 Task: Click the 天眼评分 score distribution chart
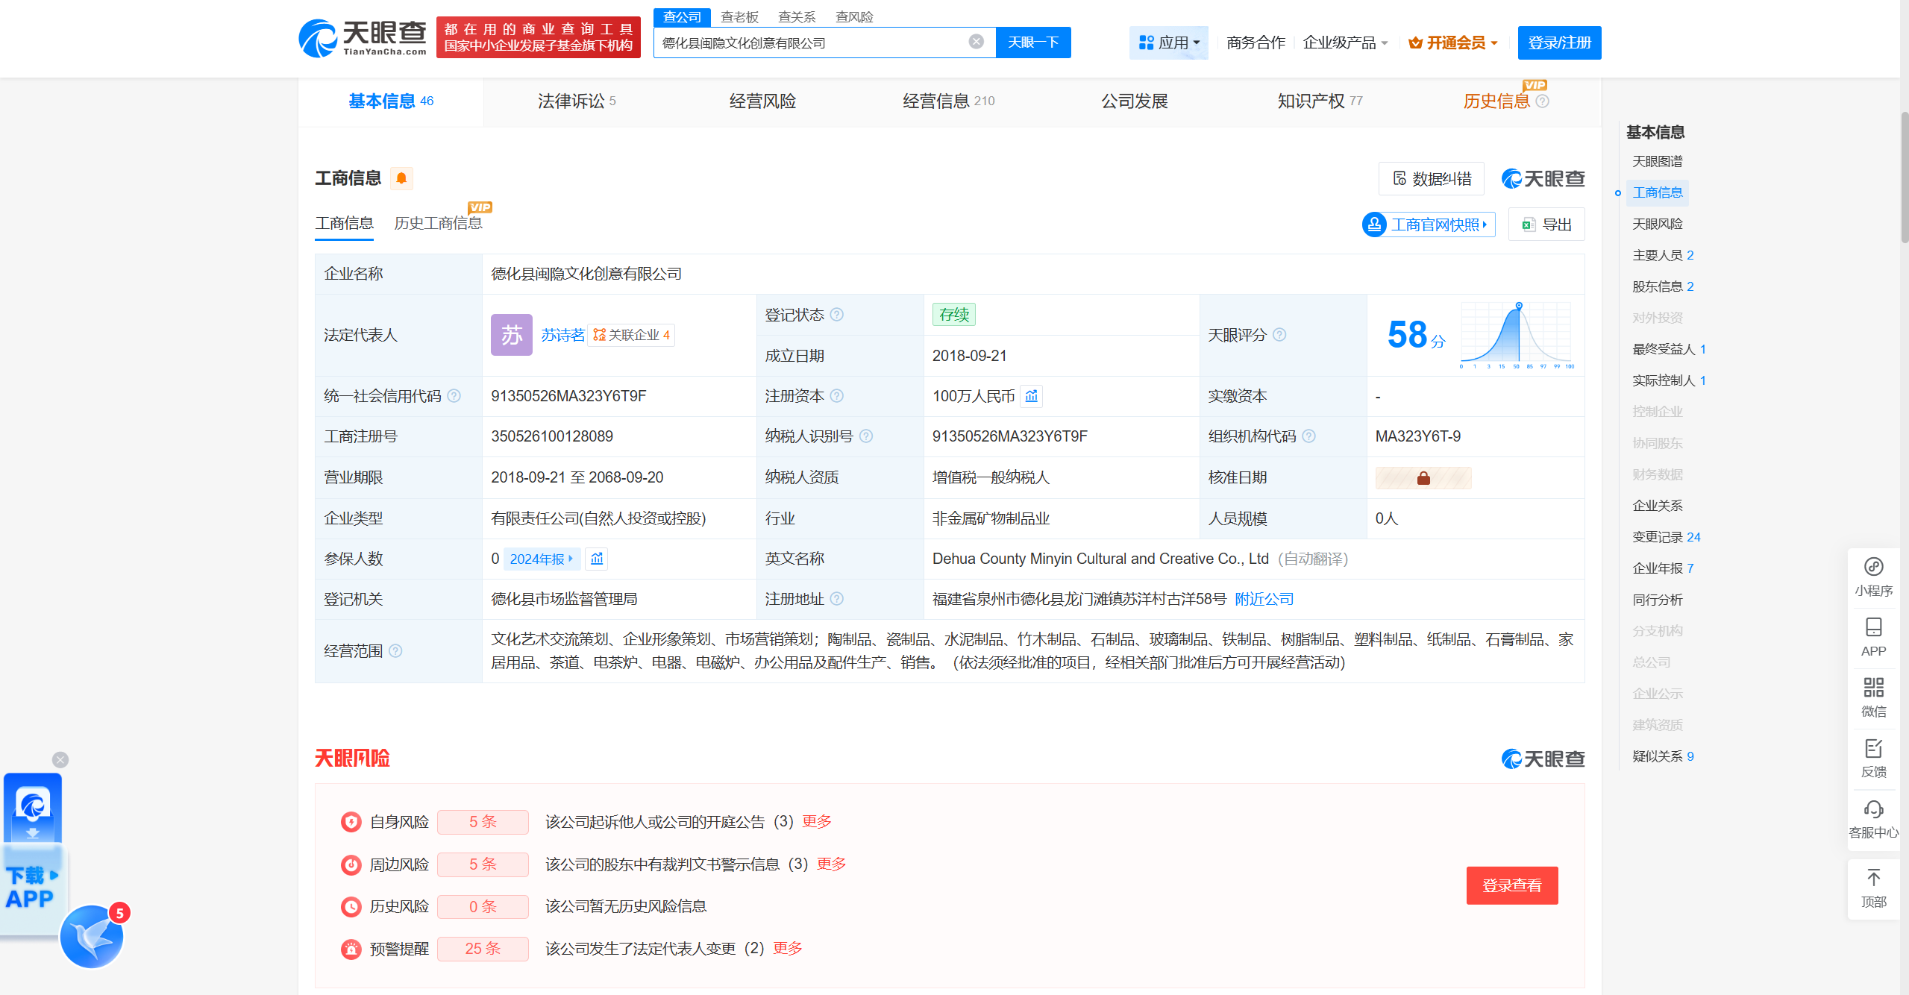pos(1515,335)
